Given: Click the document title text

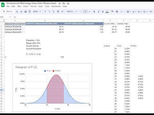Looking at the screenshot, I should point(31,3).
